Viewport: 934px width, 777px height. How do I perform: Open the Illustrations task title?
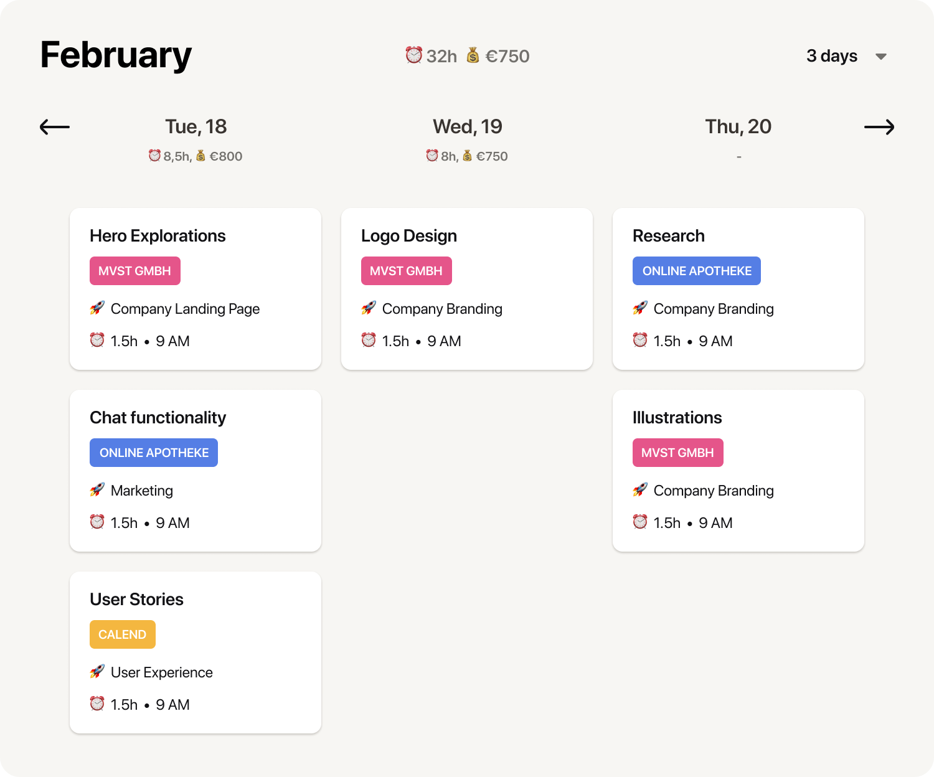tap(677, 418)
